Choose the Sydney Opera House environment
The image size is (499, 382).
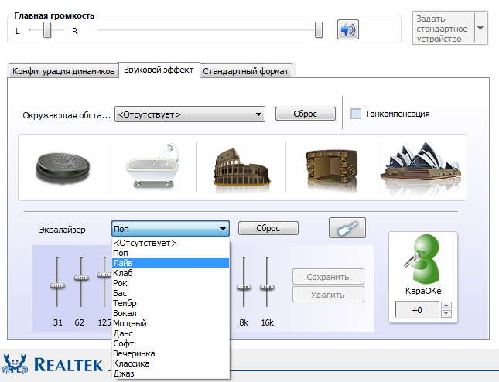(x=421, y=165)
